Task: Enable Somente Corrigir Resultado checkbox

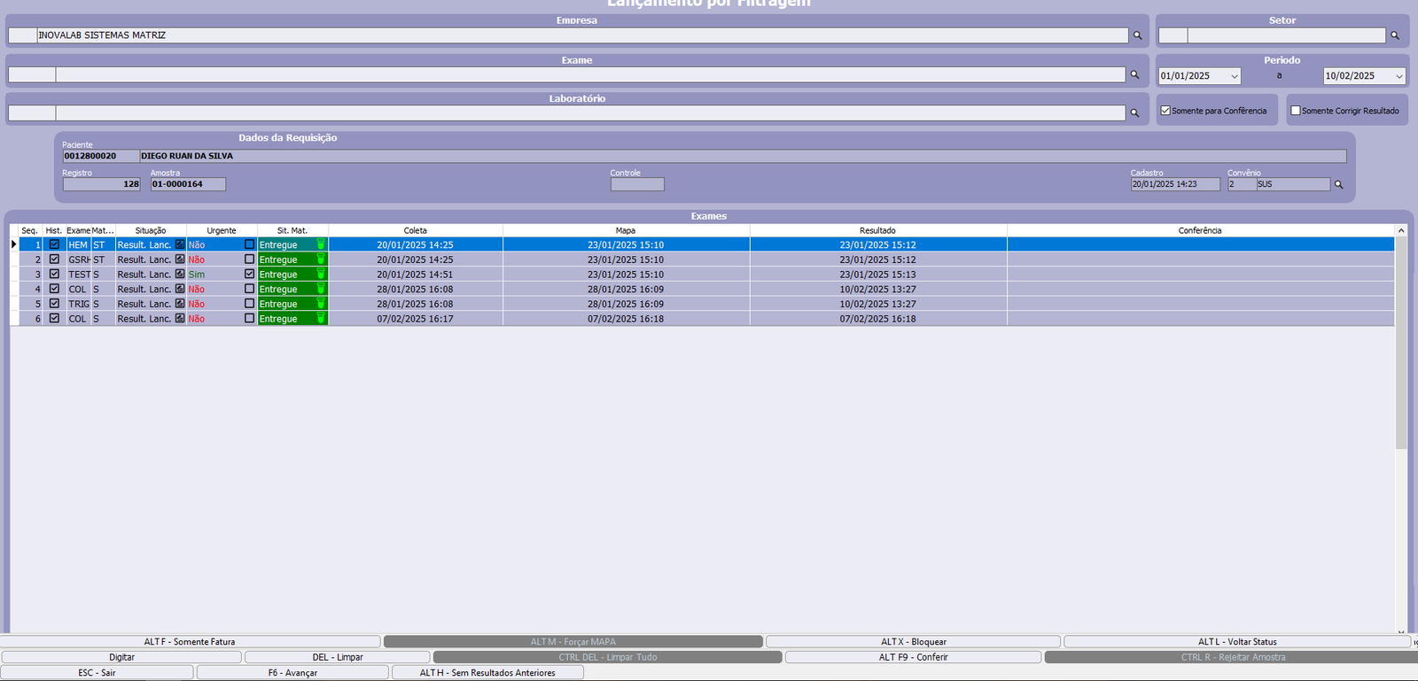Action: 1296,111
